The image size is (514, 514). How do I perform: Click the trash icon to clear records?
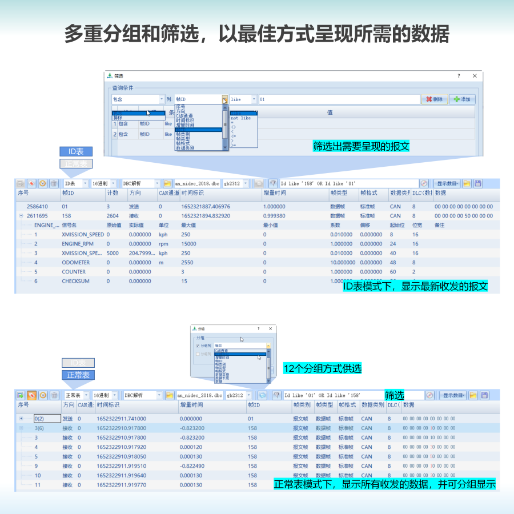[x=54, y=183]
